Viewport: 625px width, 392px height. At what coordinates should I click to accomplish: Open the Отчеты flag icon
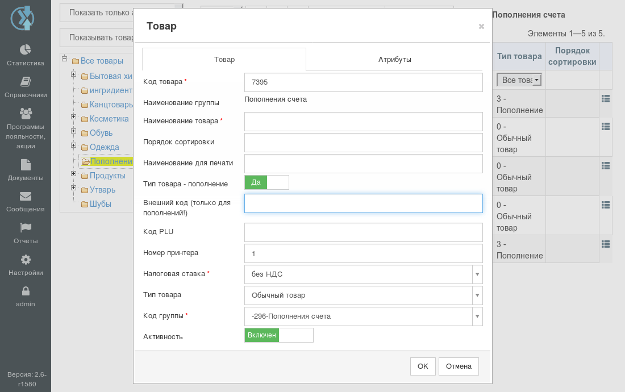pos(26,227)
